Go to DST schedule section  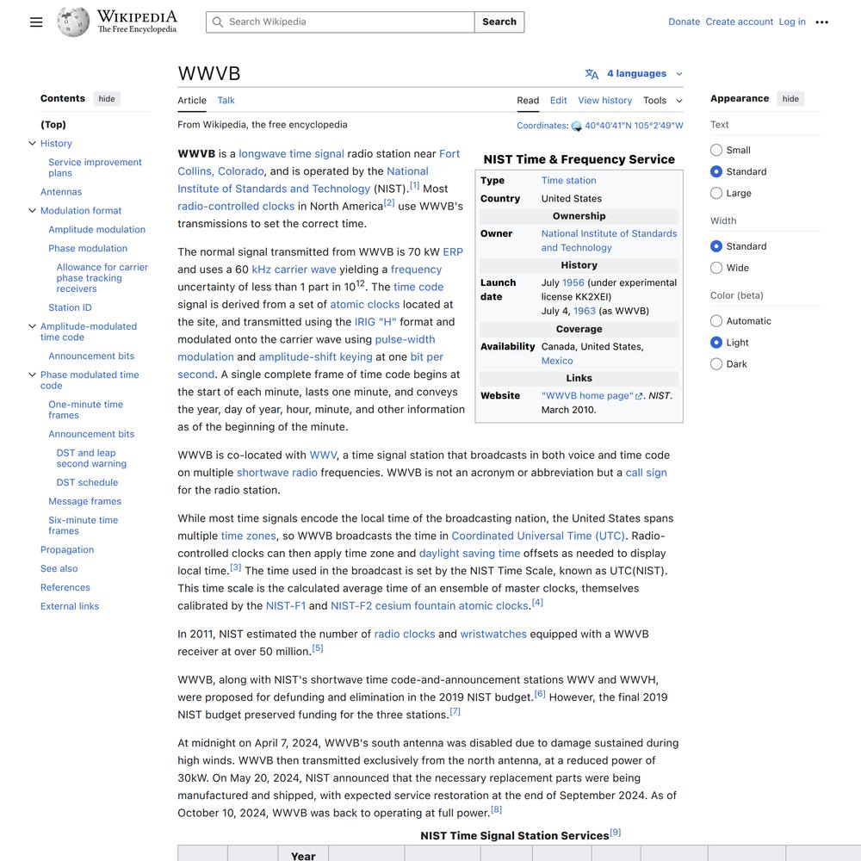(x=87, y=482)
